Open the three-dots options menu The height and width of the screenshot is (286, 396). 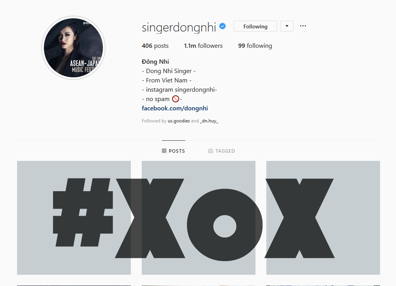click(x=303, y=26)
